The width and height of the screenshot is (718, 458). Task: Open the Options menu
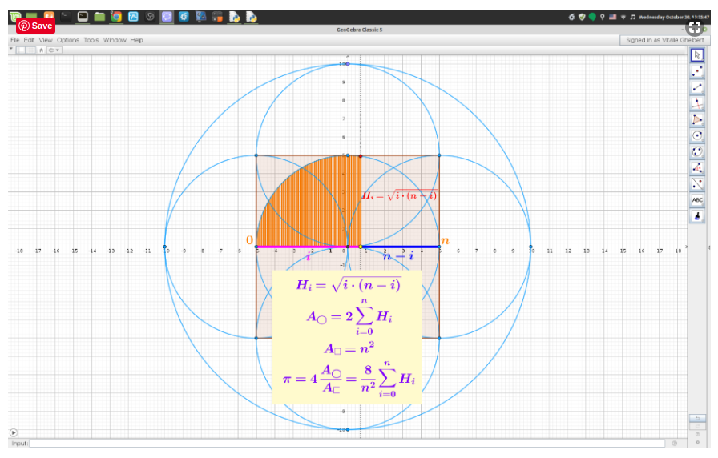pos(68,40)
